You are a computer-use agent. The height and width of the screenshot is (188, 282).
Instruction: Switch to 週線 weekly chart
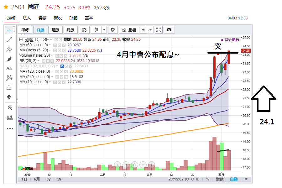(55, 30)
